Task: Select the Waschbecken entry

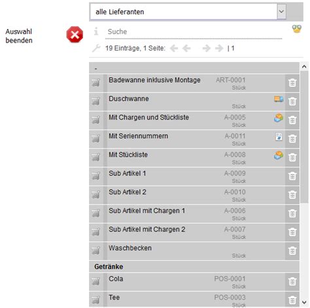Action: (x=194, y=251)
